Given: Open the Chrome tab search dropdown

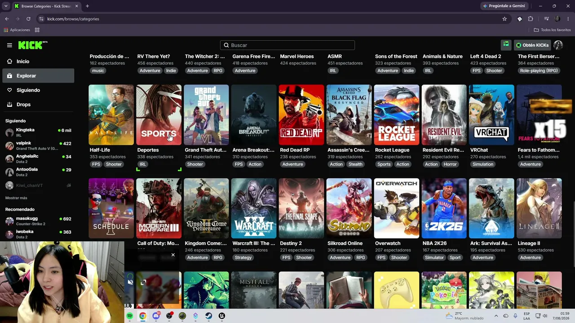Looking at the screenshot, I should coord(6,6).
